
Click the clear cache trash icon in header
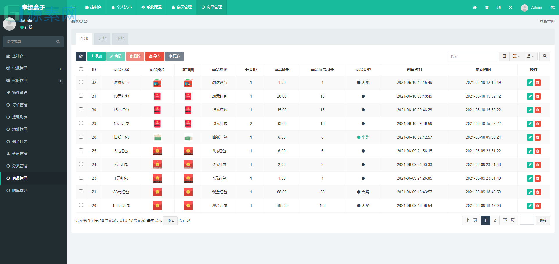[x=487, y=7]
